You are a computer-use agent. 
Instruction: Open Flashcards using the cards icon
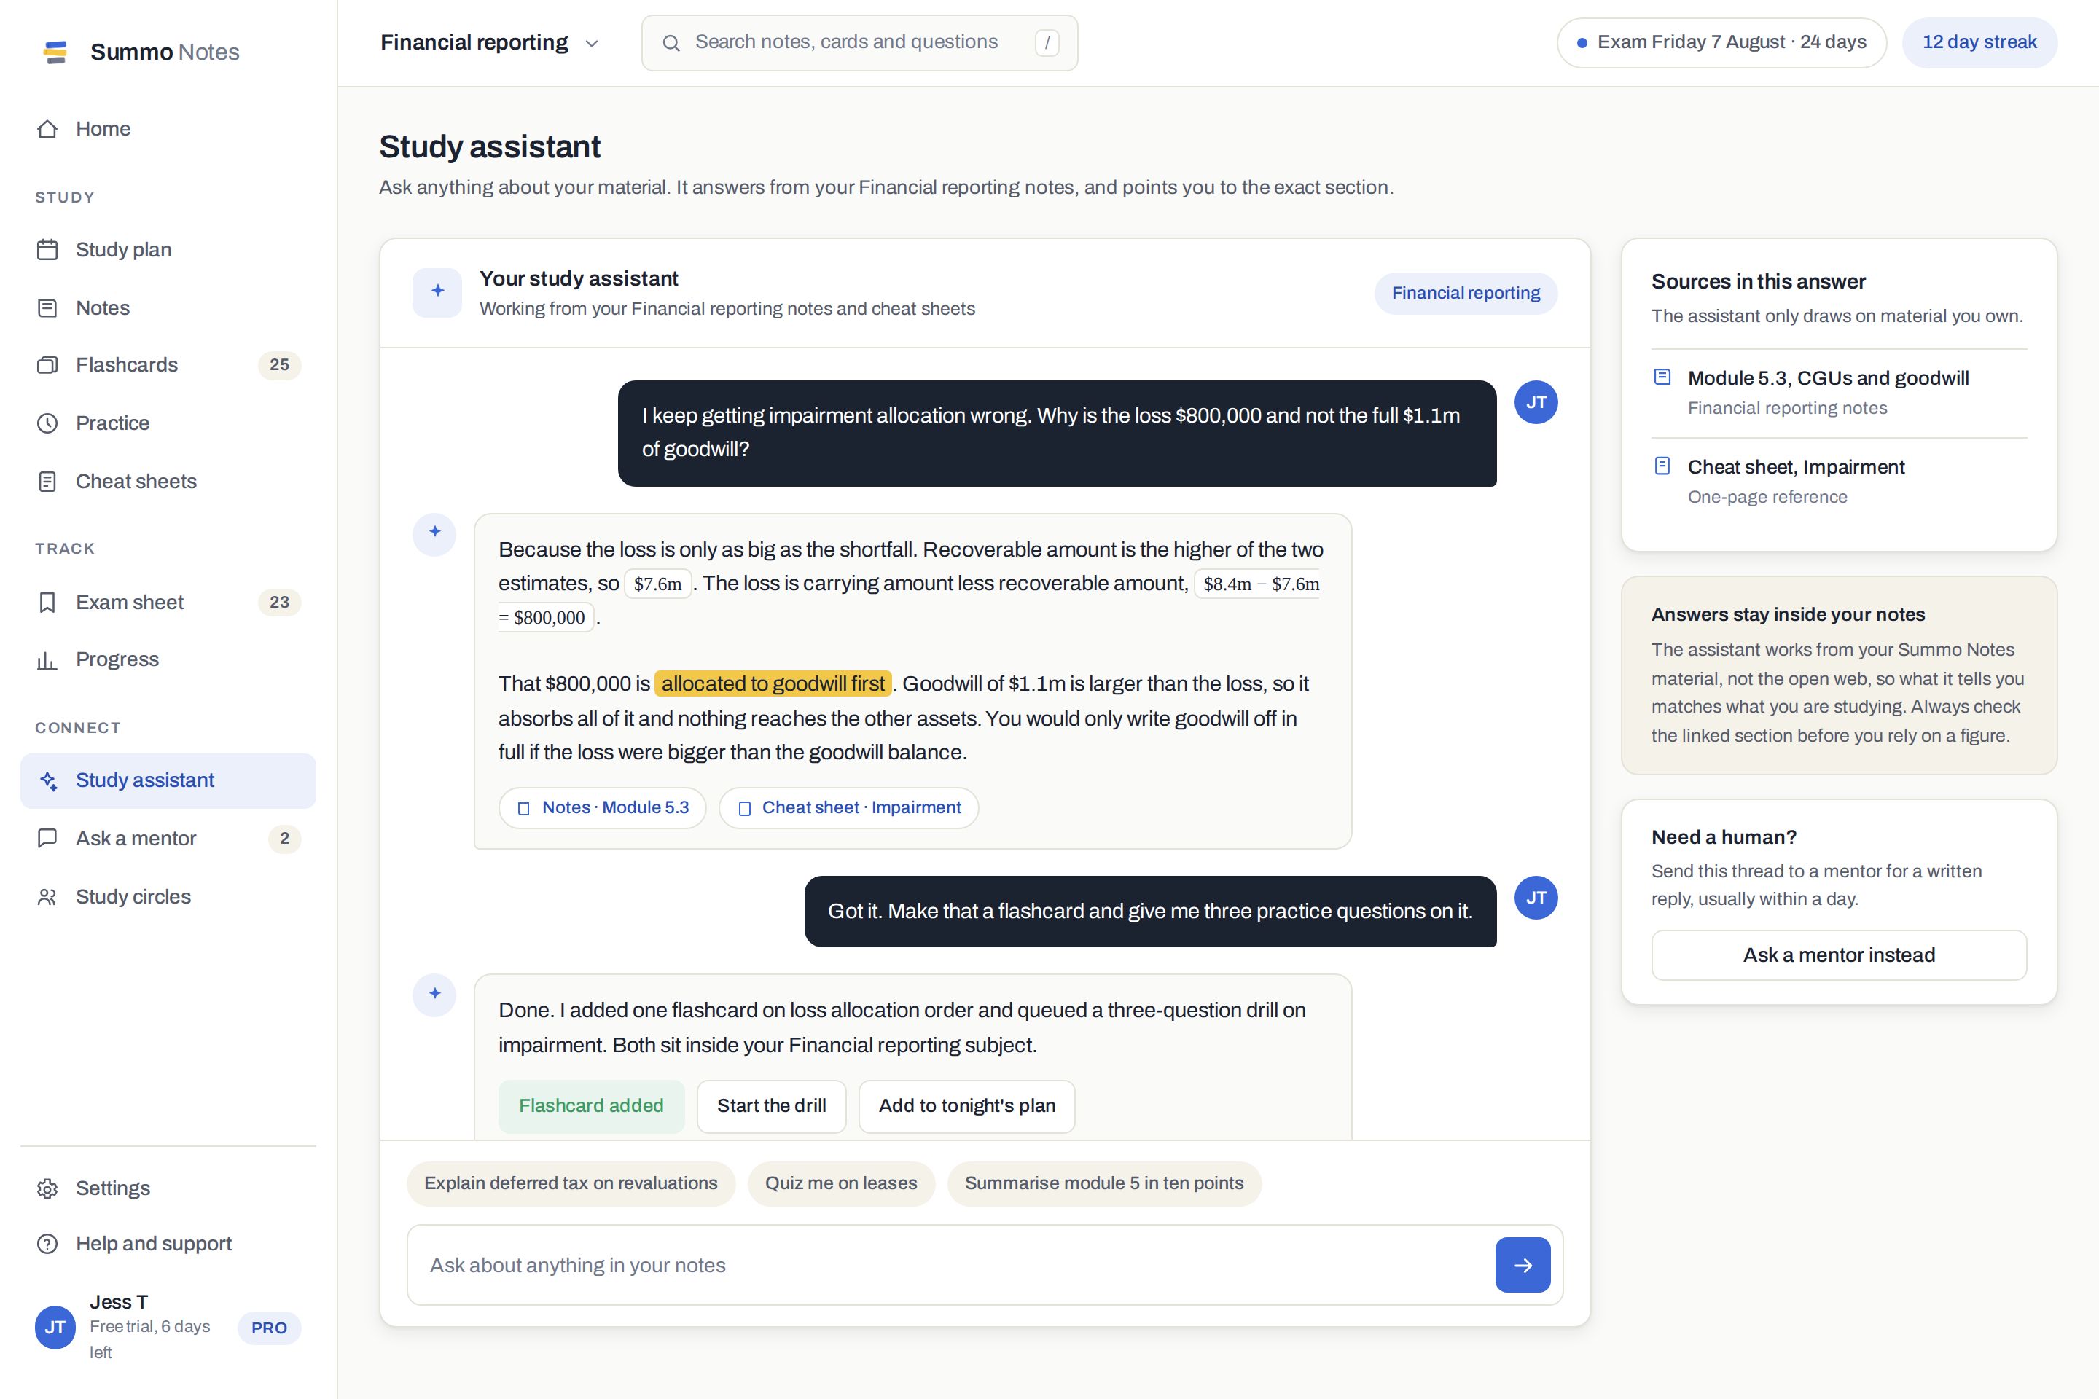47,365
